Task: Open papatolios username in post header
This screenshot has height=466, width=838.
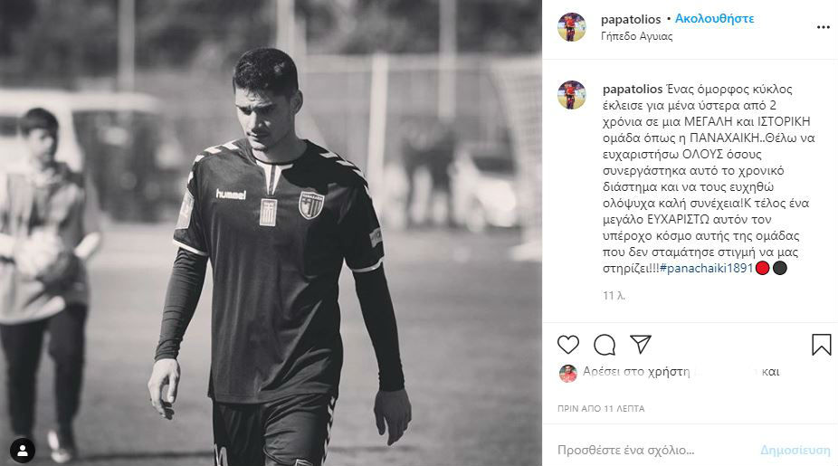Action: click(x=631, y=19)
